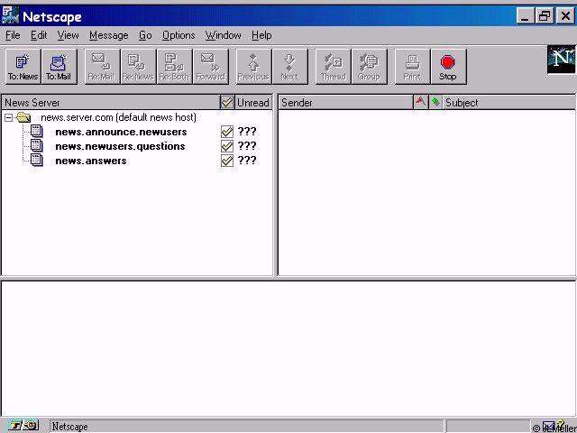The width and height of the screenshot is (577, 433).
Task: Select news.server.com default news host
Action: coord(118,117)
